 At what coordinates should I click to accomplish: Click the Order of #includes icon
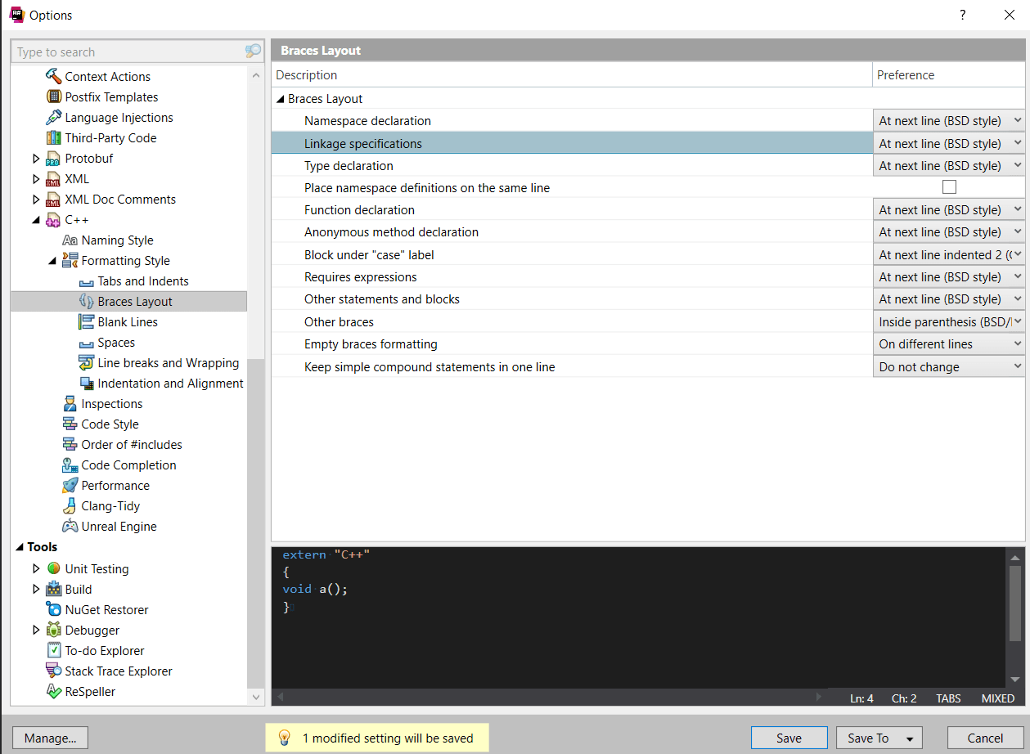click(x=70, y=445)
